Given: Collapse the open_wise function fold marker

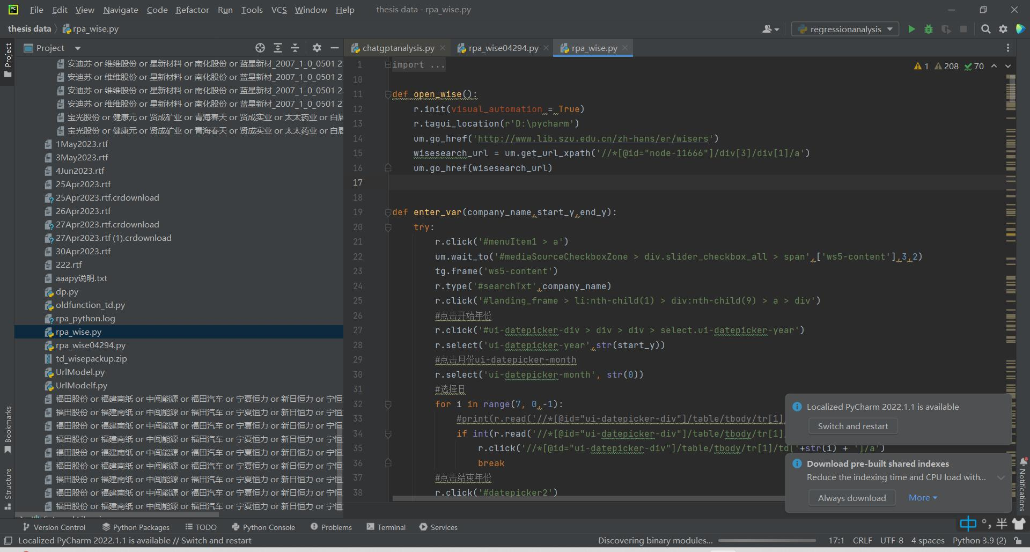Looking at the screenshot, I should tap(388, 94).
